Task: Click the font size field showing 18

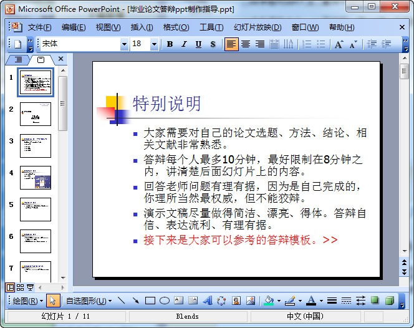Action: (140, 44)
